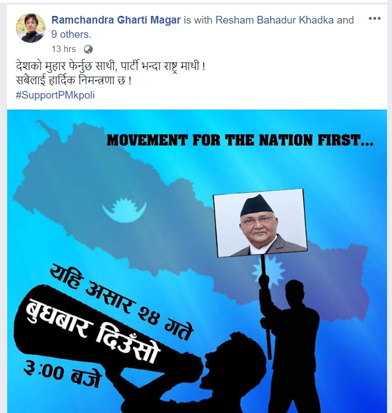Click the '३:०० बजे' time text
The height and width of the screenshot is (413, 392).
coord(63,373)
